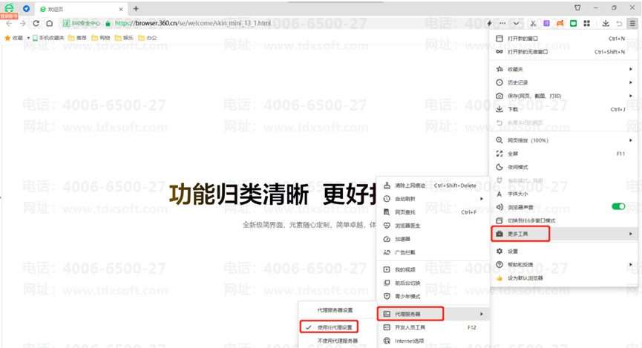Open the skin (shirt) icon in title bar

point(578,7)
